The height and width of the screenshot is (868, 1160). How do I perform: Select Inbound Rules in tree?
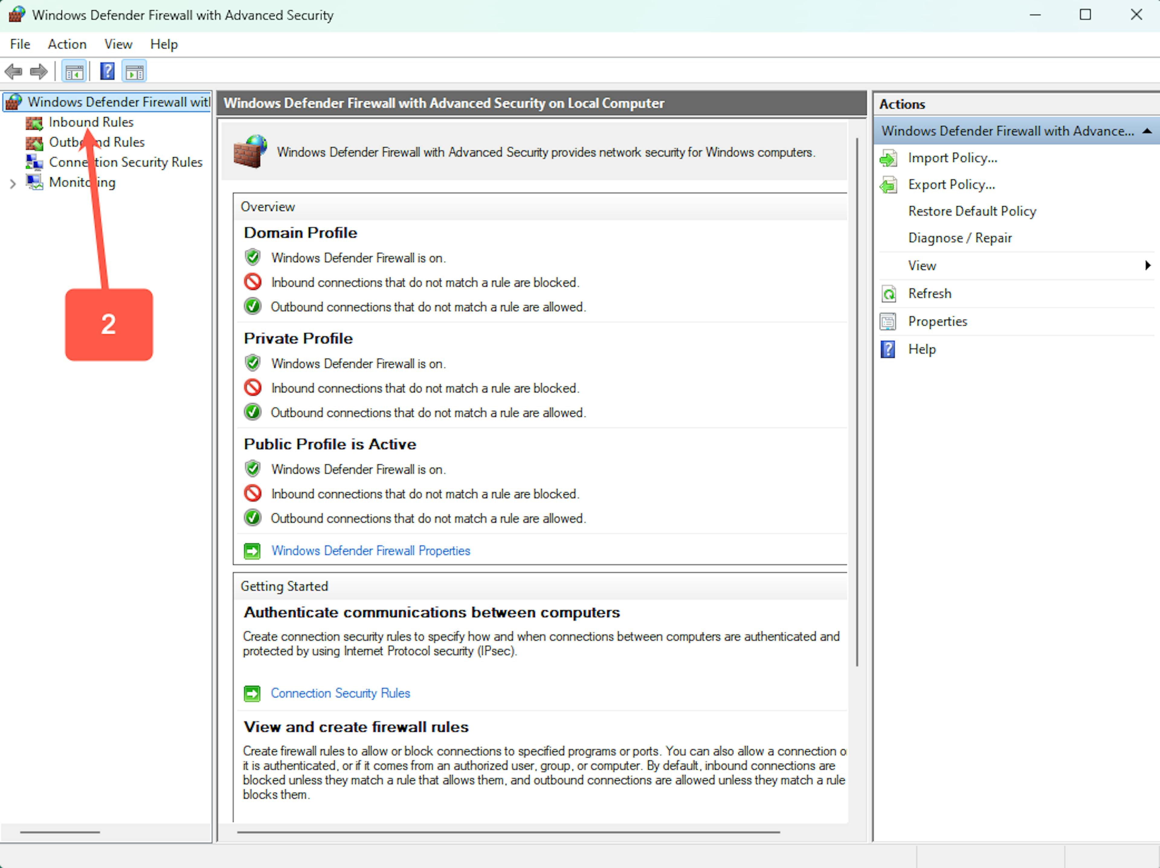click(91, 122)
